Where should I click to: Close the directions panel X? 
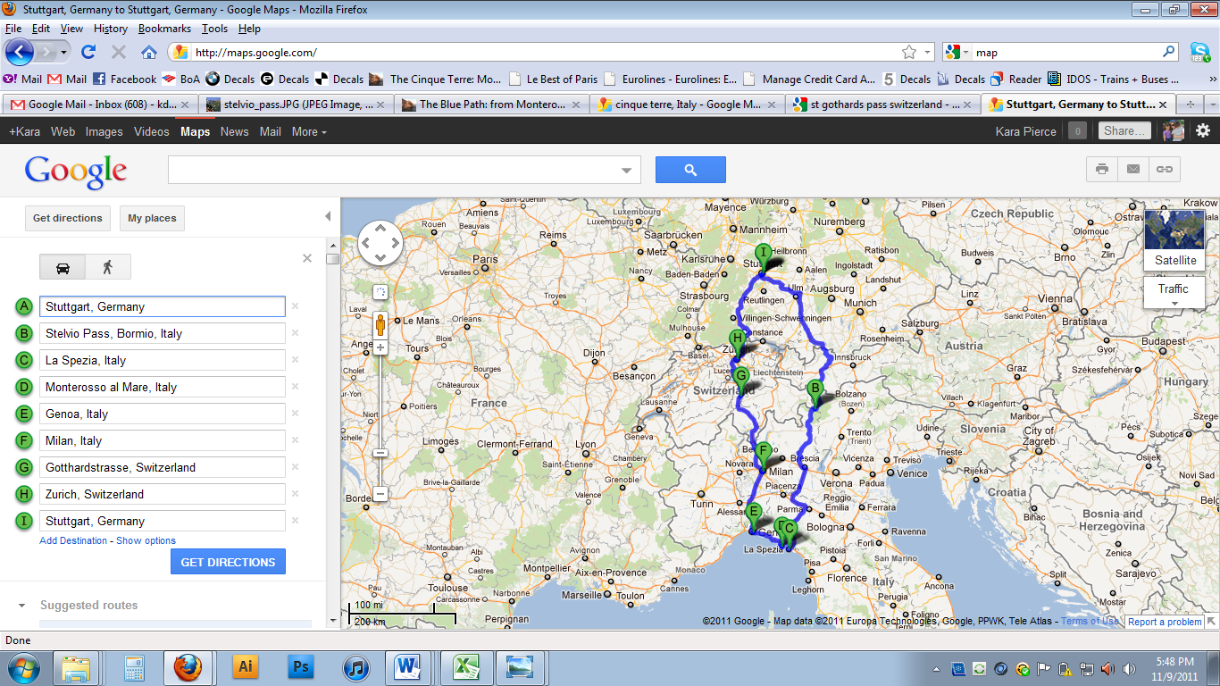click(x=307, y=258)
